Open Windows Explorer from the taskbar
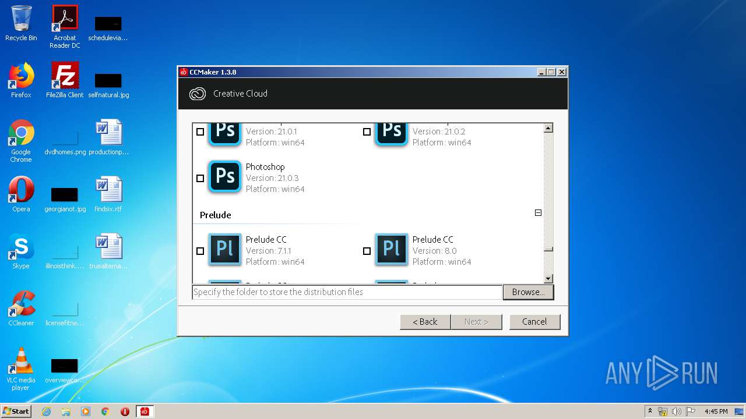 (66, 411)
